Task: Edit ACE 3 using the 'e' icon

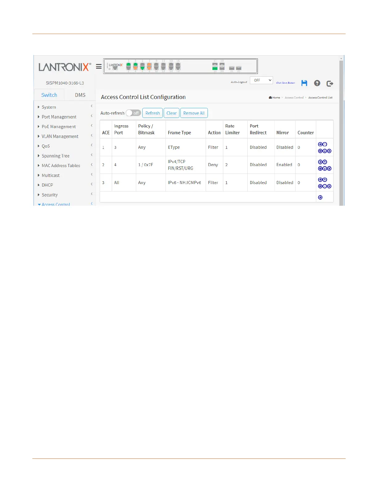Action: coord(320,186)
